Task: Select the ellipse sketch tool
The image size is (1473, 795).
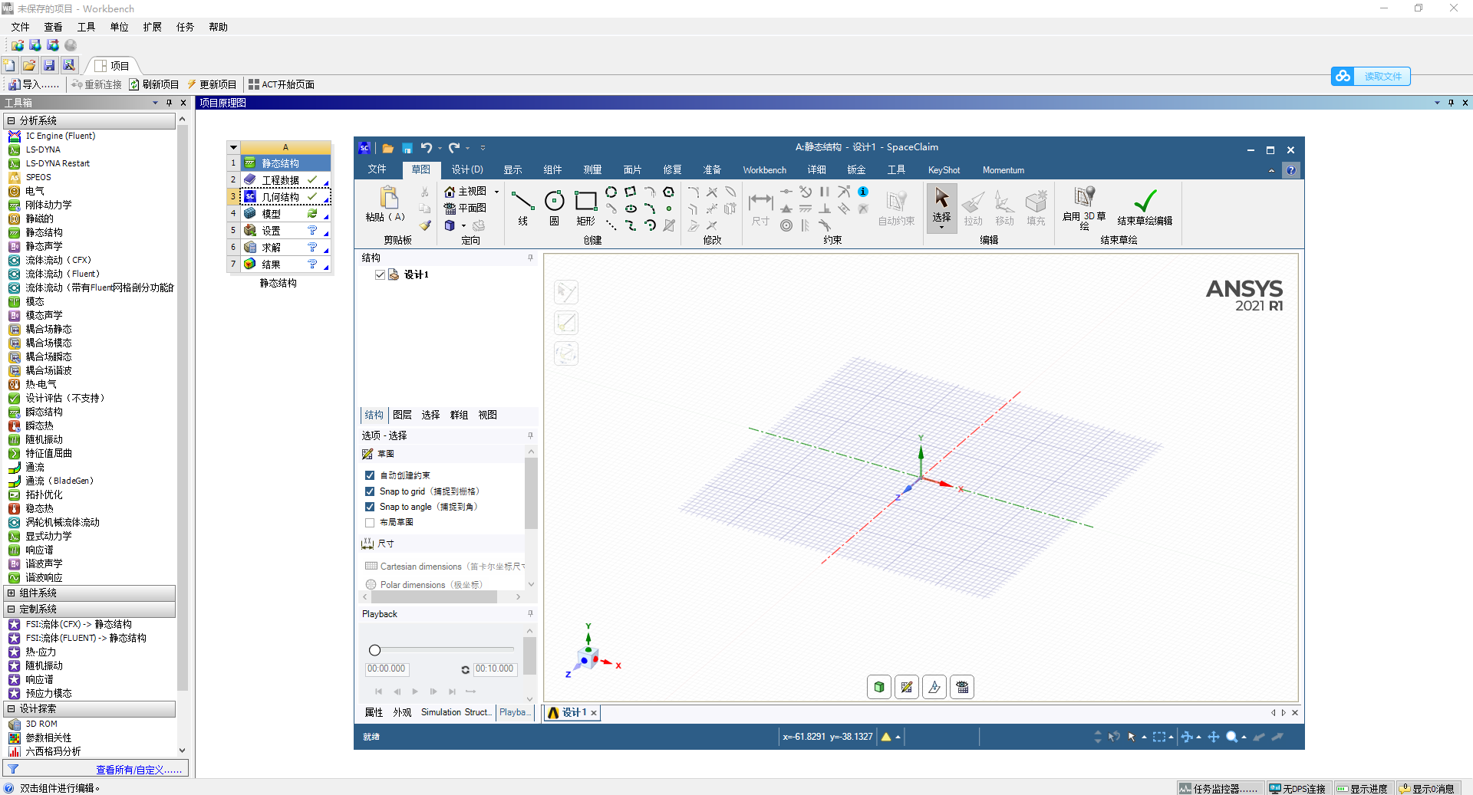Action: [x=631, y=209]
